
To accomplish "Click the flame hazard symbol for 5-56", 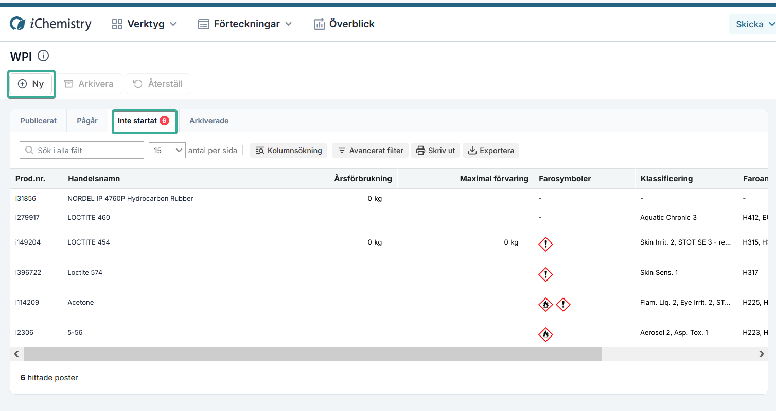I will click(545, 335).
